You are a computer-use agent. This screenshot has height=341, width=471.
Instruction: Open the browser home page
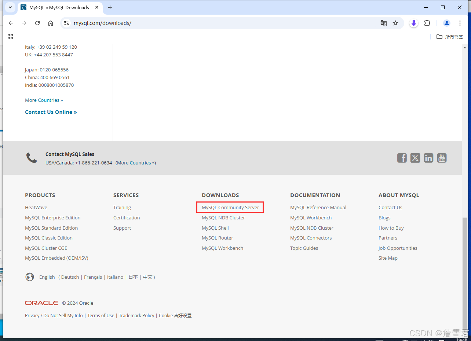pos(51,23)
